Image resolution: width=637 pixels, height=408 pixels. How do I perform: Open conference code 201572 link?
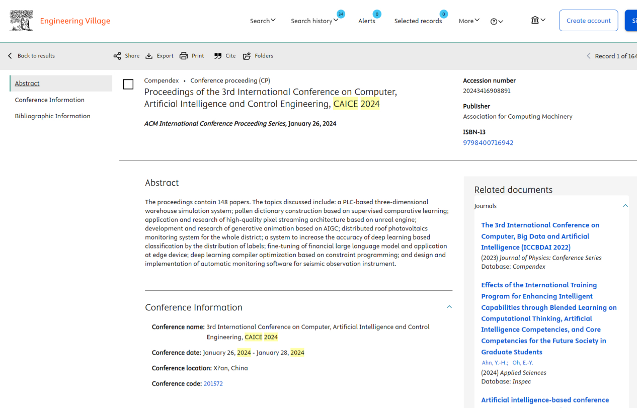tap(213, 383)
